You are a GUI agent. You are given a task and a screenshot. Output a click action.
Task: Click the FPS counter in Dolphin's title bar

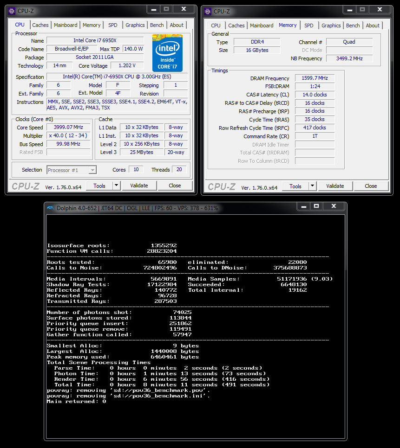pyautogui.click(x=161, y=208)
